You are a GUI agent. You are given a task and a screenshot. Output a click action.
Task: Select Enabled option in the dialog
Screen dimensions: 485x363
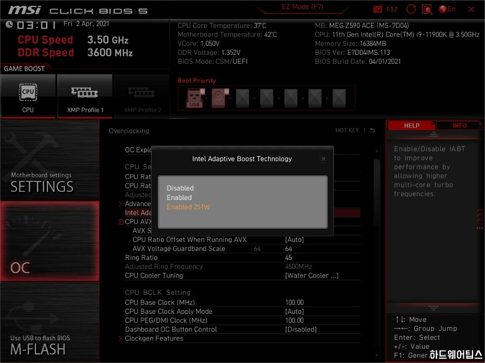pyautogui.click(x=179, y=198)
